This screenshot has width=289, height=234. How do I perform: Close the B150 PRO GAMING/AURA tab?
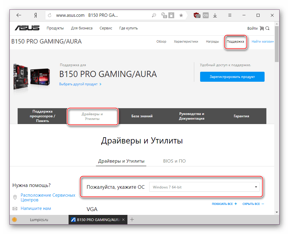123,220
